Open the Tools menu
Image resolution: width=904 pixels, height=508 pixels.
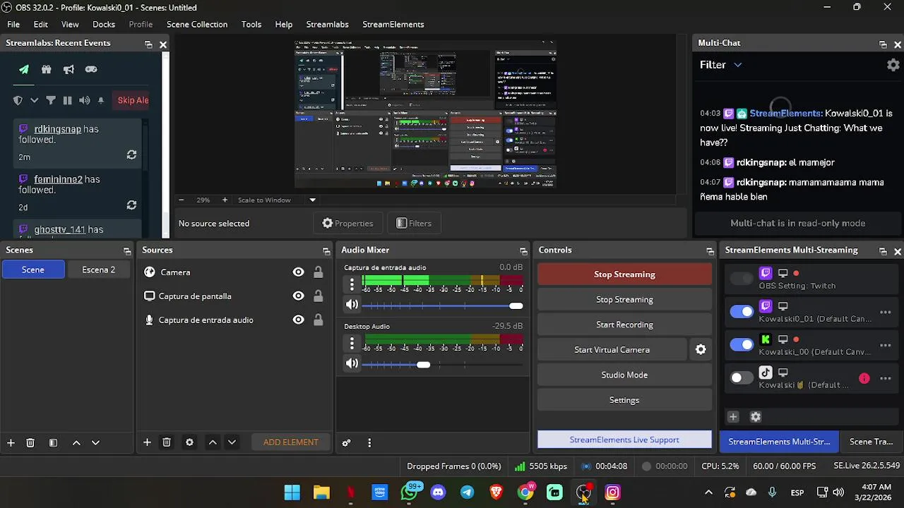click(251, 24)
